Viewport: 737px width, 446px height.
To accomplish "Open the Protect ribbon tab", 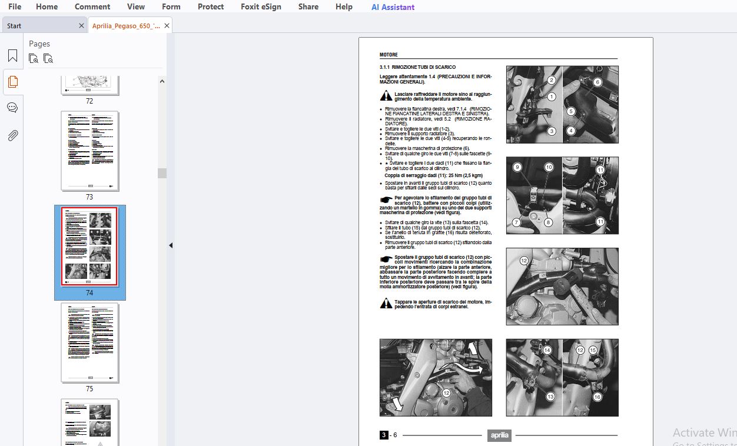I will [x=211, y=6].
